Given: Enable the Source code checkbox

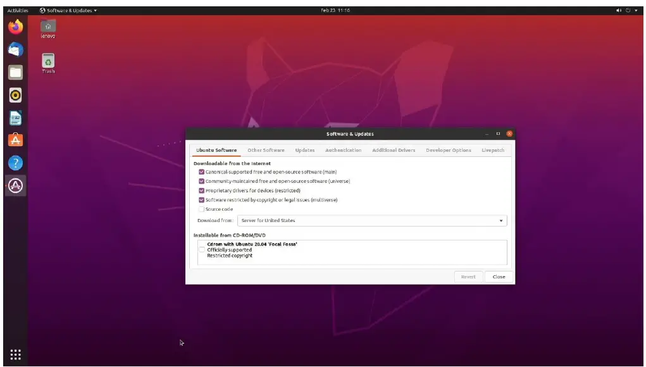Looking at the screenshot, I should pyautogui.click(x=202, y=209).
